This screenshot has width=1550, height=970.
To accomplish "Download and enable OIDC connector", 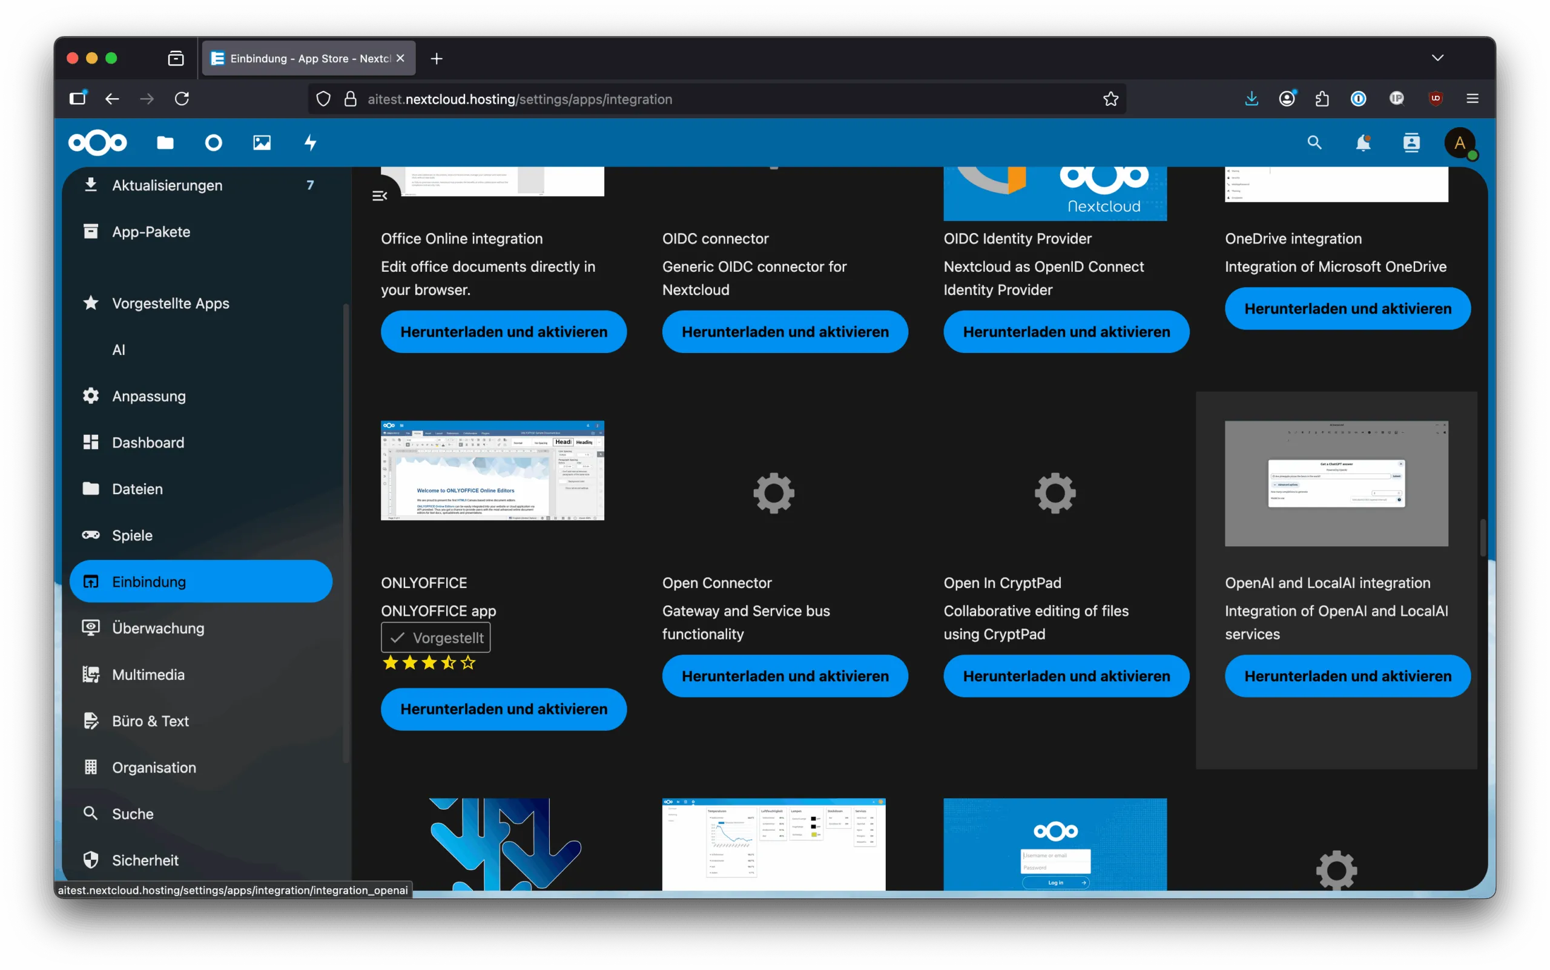I will 785,332.
